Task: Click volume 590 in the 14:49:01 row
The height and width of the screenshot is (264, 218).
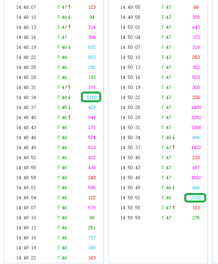Action: (x=92, y=188)
